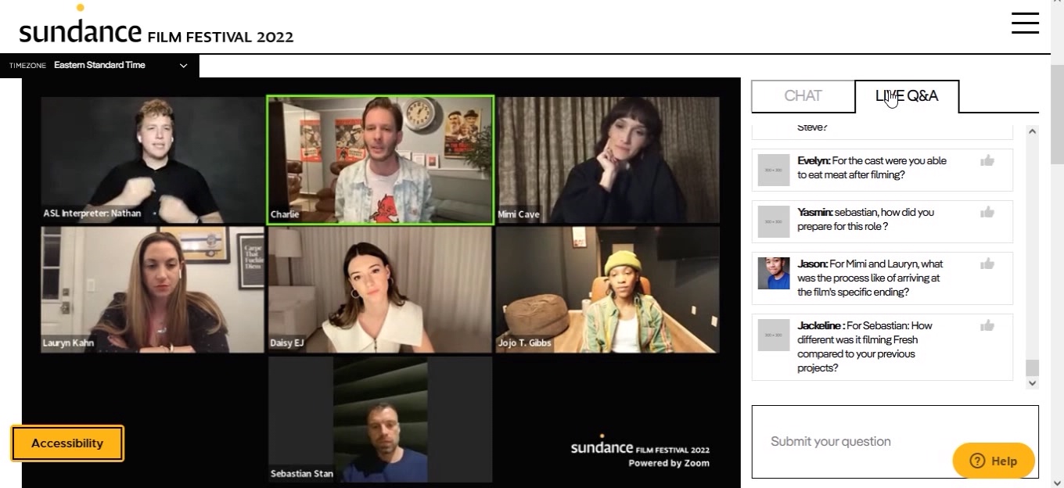The width and height of the screenshot is (1064, 488).
Task: Upvote Jackeline's question for Sebastian
Action: [987, 326]
